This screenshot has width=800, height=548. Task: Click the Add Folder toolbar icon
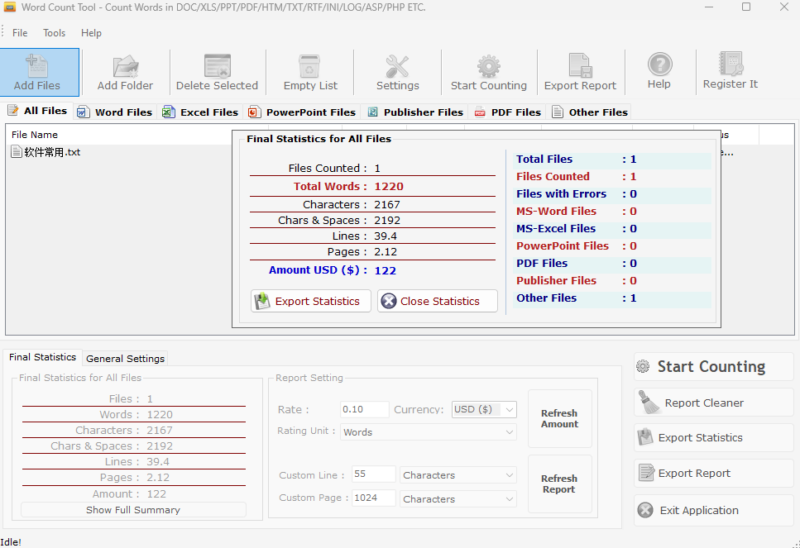pos(126,66)
